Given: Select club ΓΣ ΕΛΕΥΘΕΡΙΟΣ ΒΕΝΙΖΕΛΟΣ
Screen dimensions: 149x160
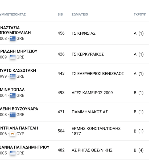Looking at the screenshot, I should tap(98, 74).
